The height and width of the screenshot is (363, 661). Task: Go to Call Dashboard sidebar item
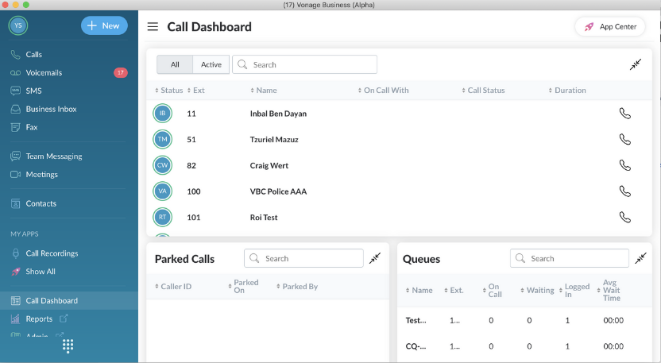(68, 300)
